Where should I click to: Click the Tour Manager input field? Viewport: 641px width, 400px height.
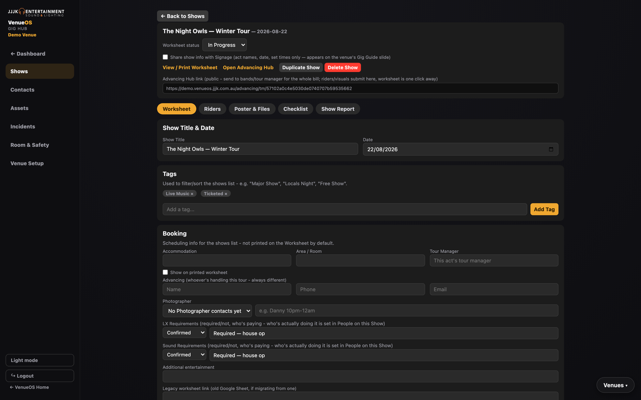pyautogui.click(x=494, y=261)
